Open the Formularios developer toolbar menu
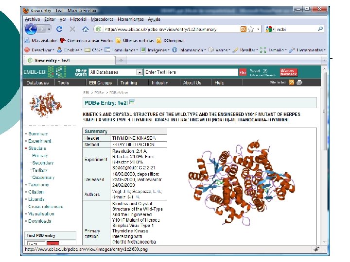 click(x=122, y=50)
